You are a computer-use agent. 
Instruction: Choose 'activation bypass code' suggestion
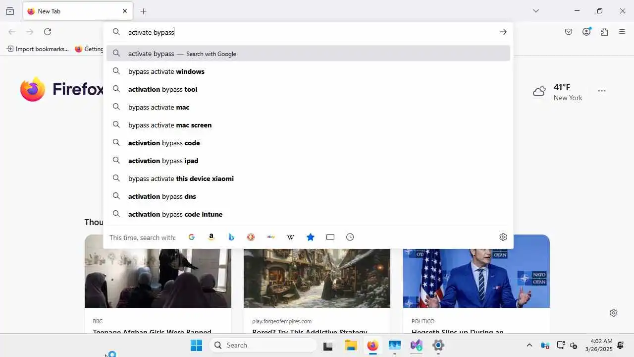[308, 143]
